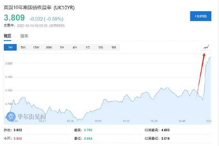The height and width of the screenshot is (146, 219).
Task: Click the 19:46 time axis label
Action: [x=182, y=121]
